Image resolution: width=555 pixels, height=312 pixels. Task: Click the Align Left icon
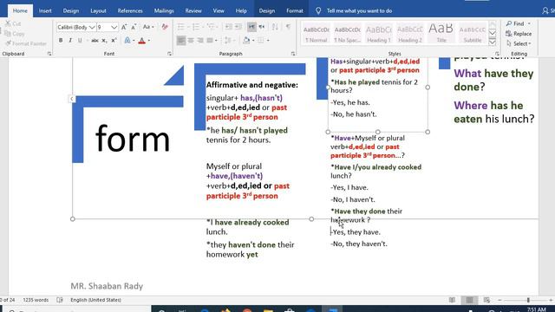181,41
